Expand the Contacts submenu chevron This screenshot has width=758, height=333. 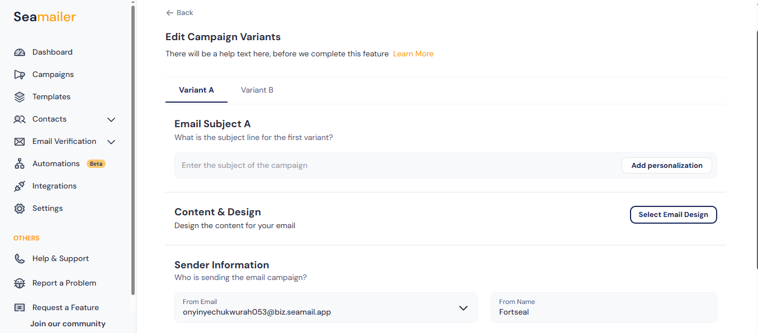pyautogui.click(x=111, y=119)
